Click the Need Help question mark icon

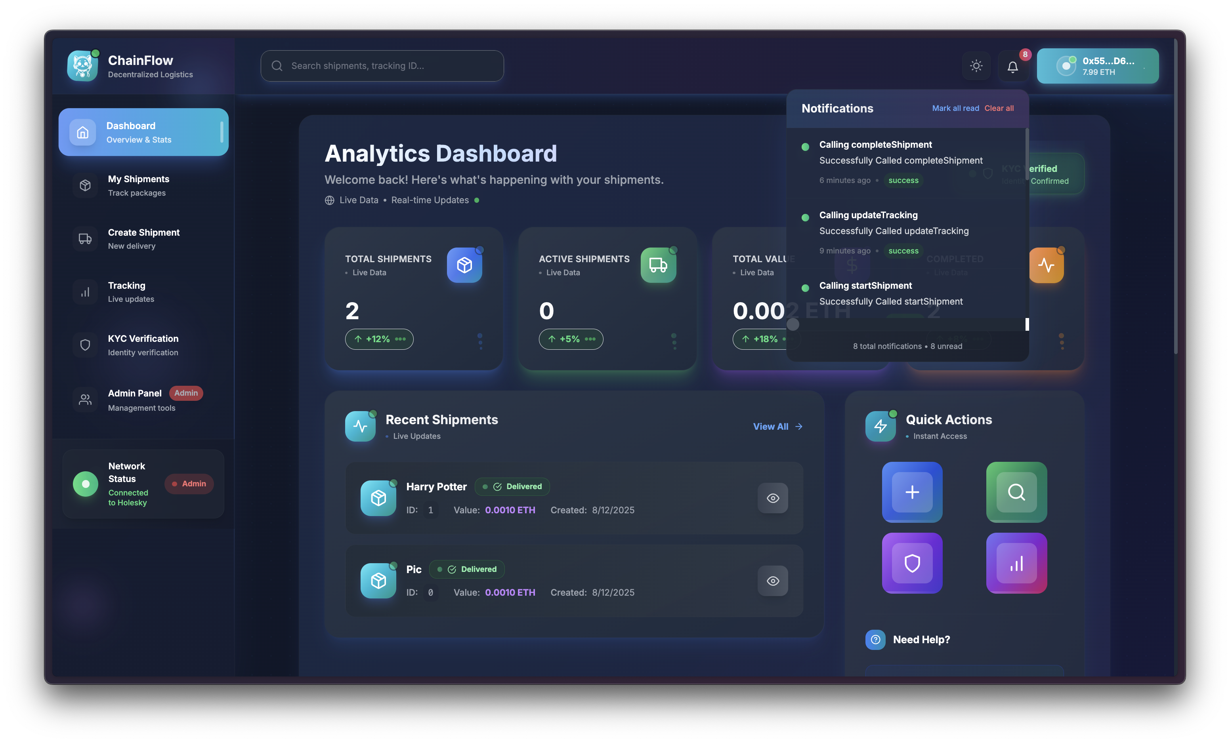pyautogui.click(x=875, y=640)
